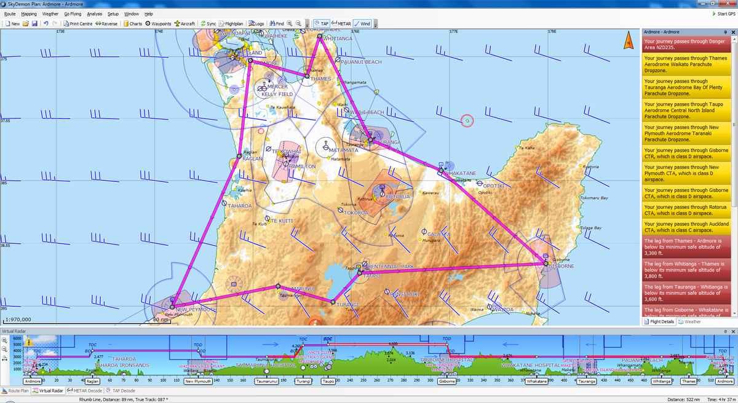Viewport: 738px width, 403px height.
Task: Open the Help menu
Action: (149, 14)
